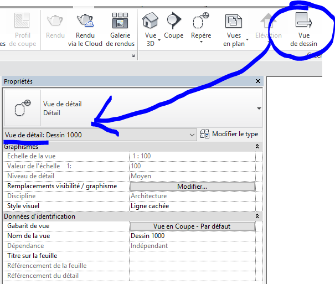
Task: Click the Titre sur la feuille field
Action: [x=193, y=256]
